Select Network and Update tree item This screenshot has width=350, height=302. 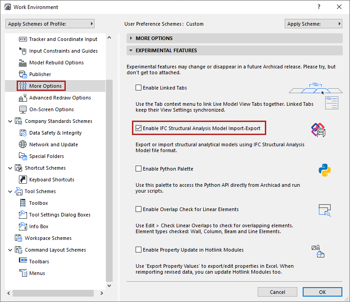[54, 144]
